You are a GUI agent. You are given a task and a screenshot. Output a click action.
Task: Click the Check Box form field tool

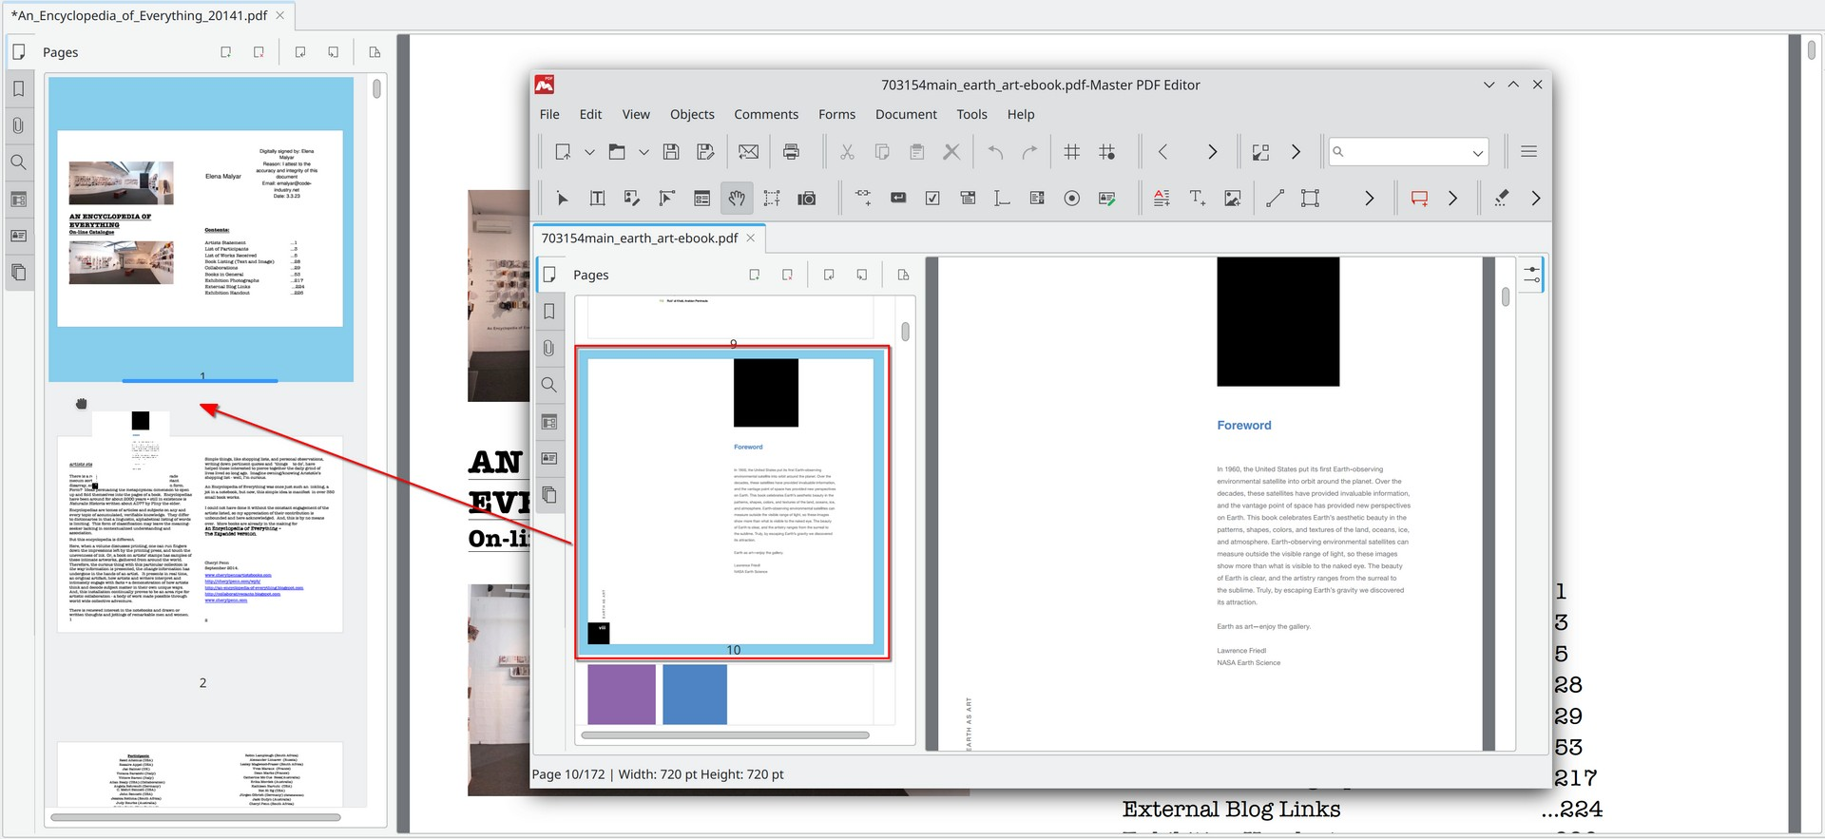click(932, 198)
